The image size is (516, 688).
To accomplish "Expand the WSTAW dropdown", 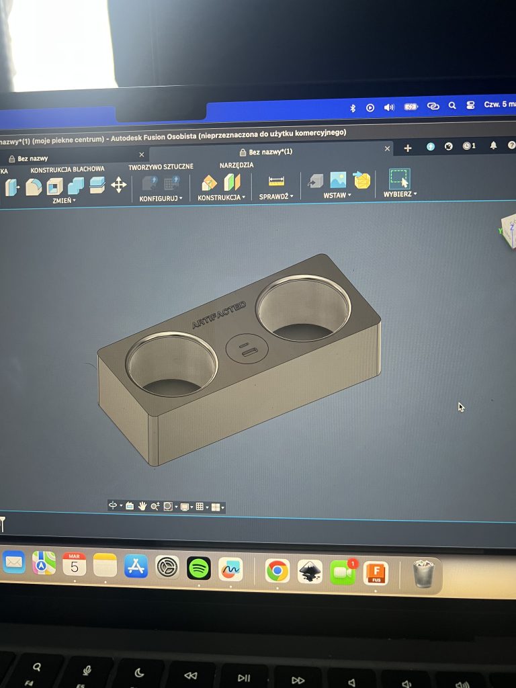I will click(x=337, y=196).
